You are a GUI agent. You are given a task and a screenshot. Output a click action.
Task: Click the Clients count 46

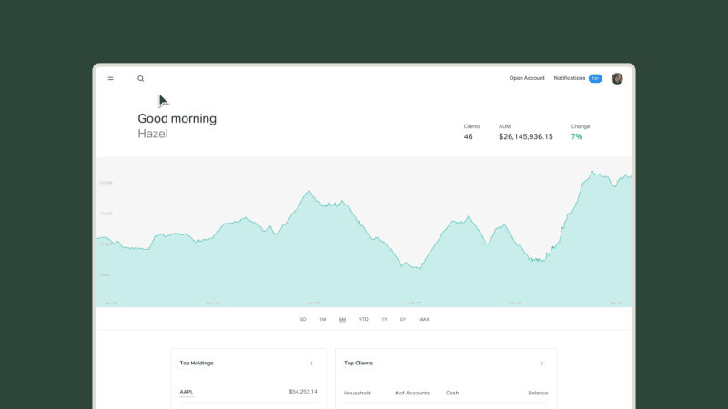click(468, 137)
